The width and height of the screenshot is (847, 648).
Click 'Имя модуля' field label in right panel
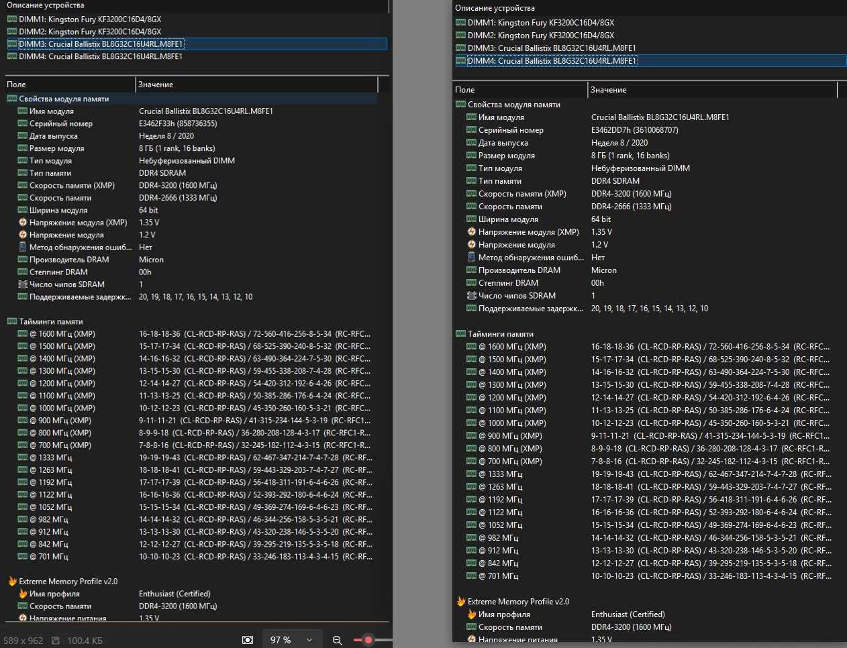click(501, 117)
